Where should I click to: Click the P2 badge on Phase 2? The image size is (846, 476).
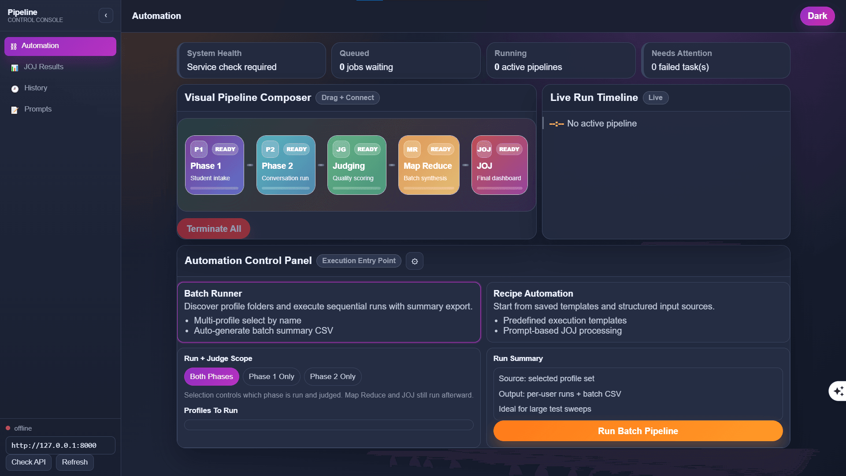[x=270, y=149]
